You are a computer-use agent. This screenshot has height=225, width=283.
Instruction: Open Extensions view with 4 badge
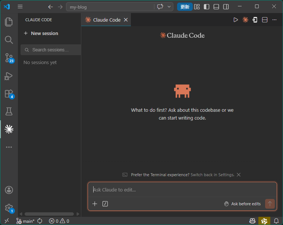click(x=9, y=94)
